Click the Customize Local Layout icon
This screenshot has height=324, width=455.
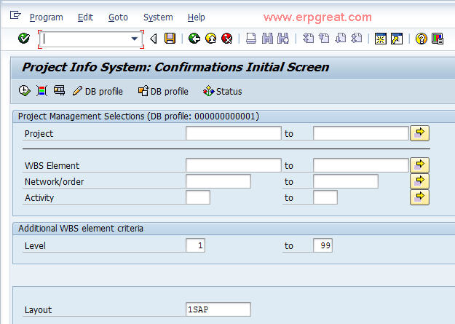(438, 39)
